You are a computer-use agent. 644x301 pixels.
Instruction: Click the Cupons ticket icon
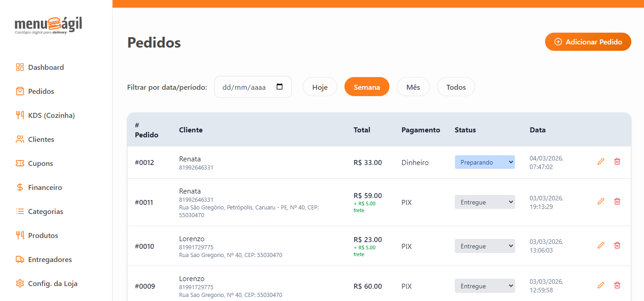click(x=20, y=163)
